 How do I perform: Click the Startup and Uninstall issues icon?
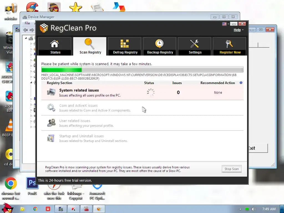pos(51,138)
